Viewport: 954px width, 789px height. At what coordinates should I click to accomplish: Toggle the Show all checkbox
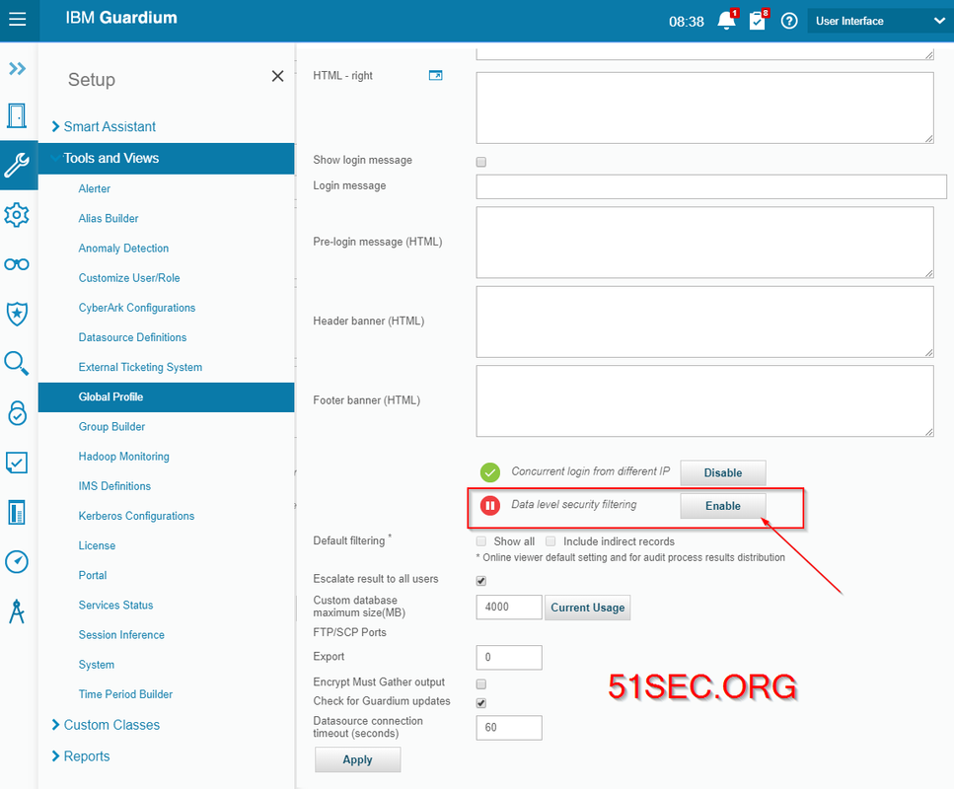pos(481,541)
